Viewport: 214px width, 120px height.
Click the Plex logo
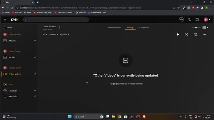[x=15, y=20]
